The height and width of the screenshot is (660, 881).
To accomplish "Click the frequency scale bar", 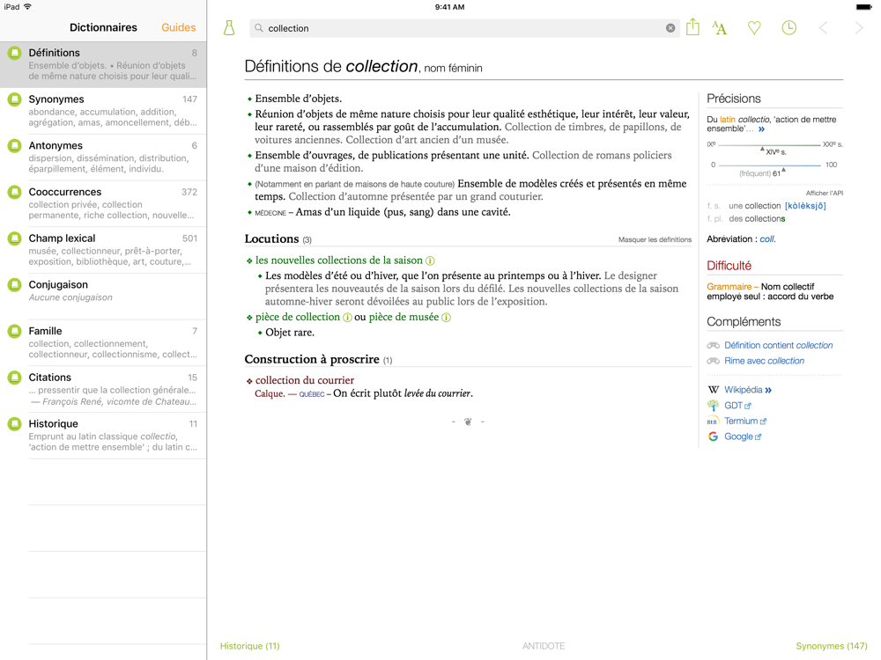I will 769,165.
